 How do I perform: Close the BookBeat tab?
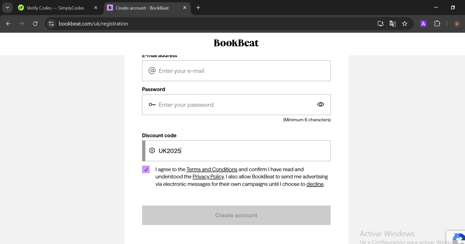coord(185,8)
